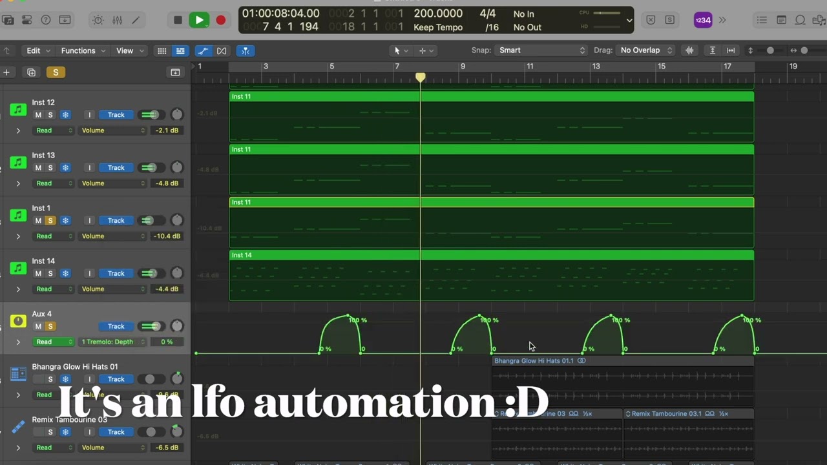Viewport: 827px width, 465px height.
Task: Open Snap Smart dropdown
Action: [x=541, y=50]
